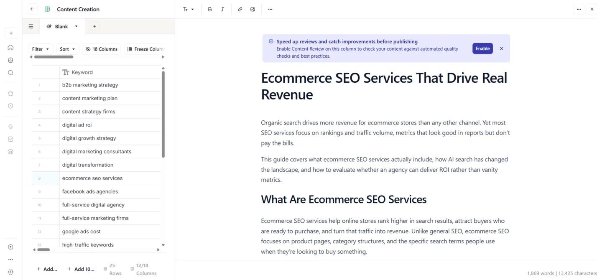
Task: Open the chart icon in left sidebar
Action: (x=11, y=139)
